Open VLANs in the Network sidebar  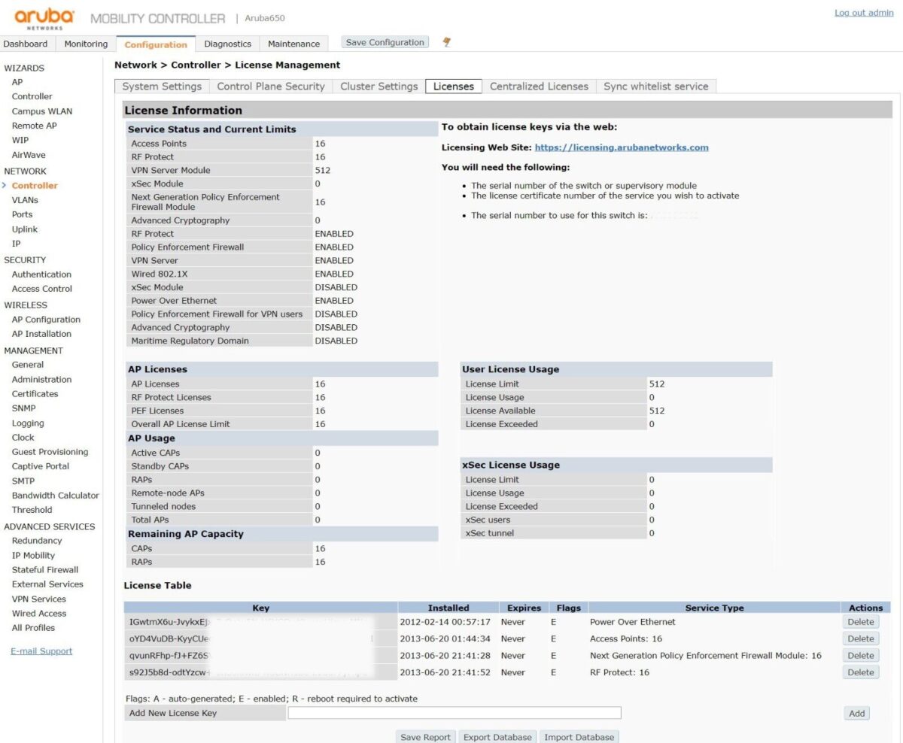coord(25,200)
